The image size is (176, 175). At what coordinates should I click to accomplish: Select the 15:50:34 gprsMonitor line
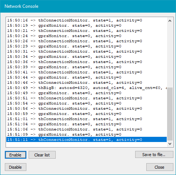[87, 57]
